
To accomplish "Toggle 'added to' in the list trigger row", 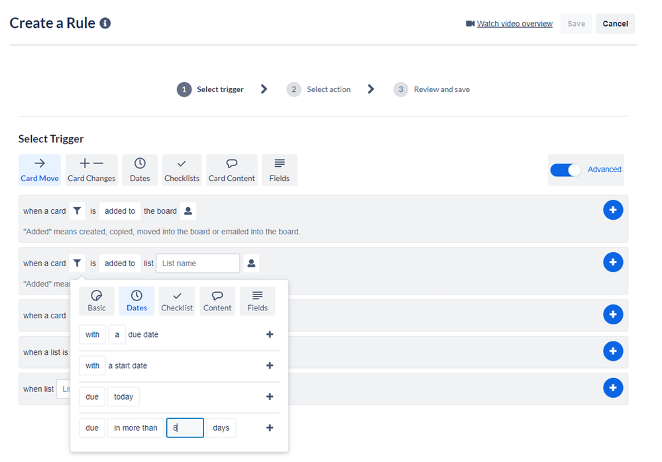I will (x=120, y=263).
